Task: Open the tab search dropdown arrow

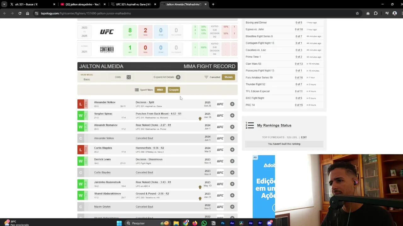Action: click(x=4, y=4)
